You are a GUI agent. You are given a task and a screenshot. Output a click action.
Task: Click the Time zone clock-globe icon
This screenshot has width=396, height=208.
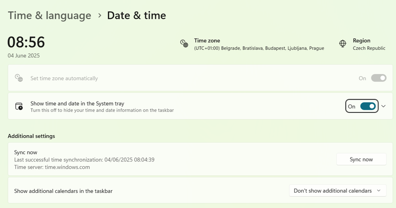click(x=184, y=43)
